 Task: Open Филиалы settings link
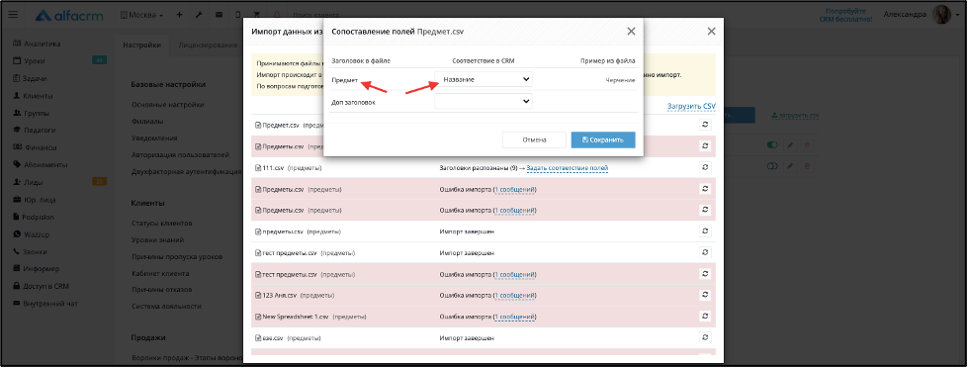point(147,122)
